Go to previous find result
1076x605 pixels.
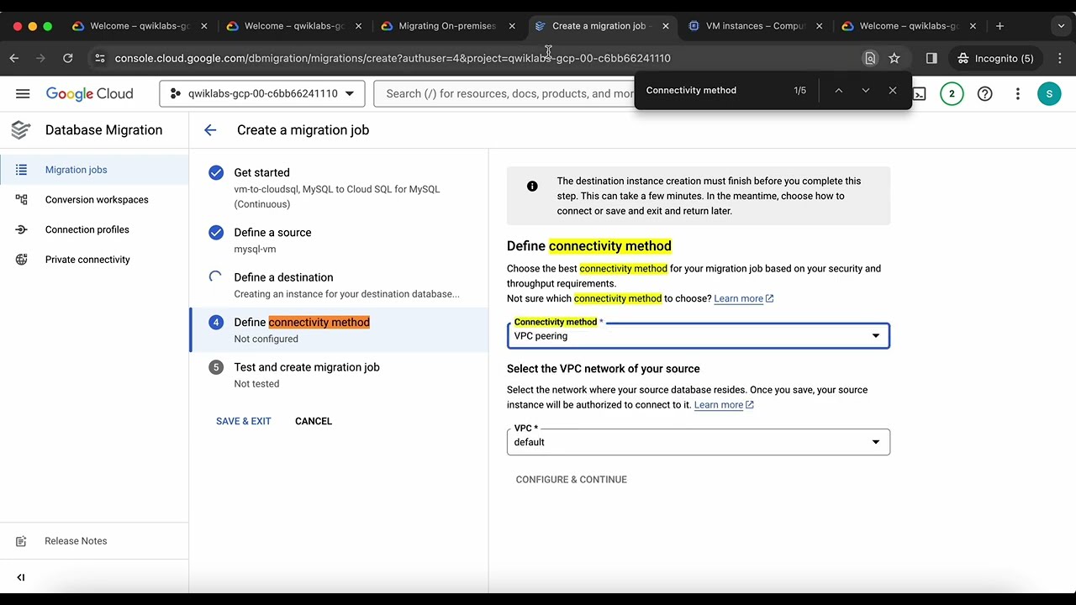tap(838, 90)
